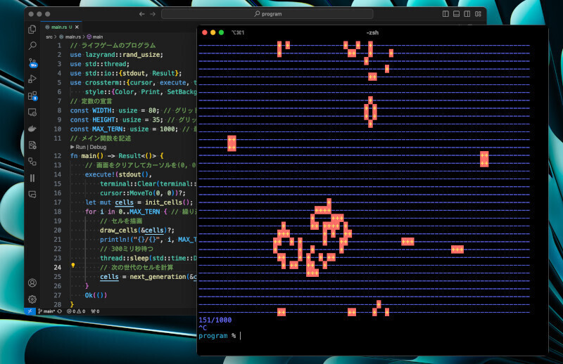Image resolution: width=563 pixels, height=364 pixels.
Task: Close the main.rs editor tab
Action: (x=76, y=26)
